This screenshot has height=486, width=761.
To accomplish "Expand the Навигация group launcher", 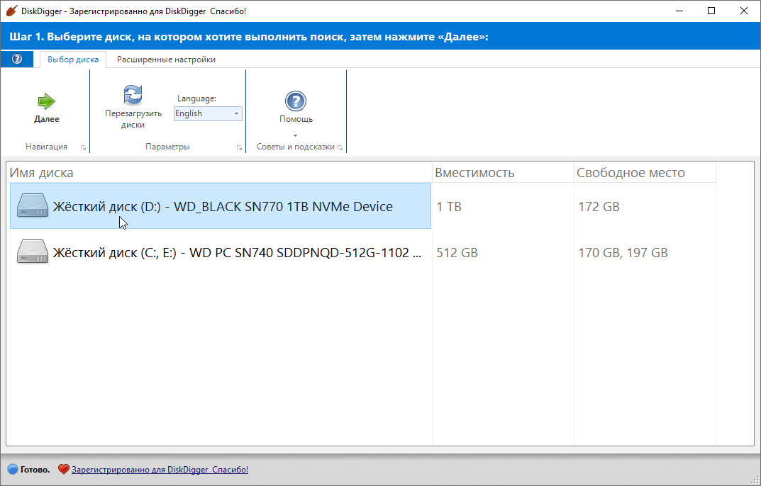I will (83, 147).
